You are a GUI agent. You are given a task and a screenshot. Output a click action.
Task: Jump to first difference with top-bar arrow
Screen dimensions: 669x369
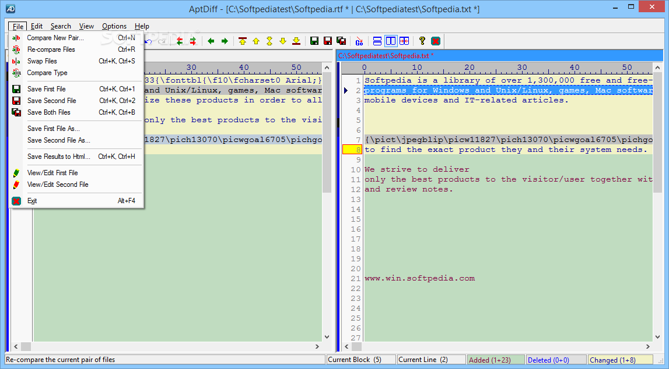click(x=243, y=41)
